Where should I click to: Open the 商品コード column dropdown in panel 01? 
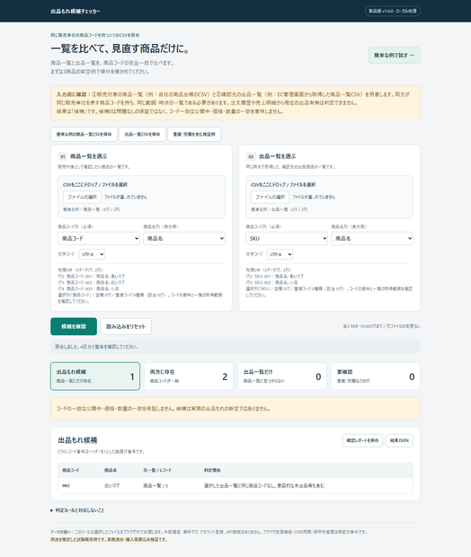99,238
